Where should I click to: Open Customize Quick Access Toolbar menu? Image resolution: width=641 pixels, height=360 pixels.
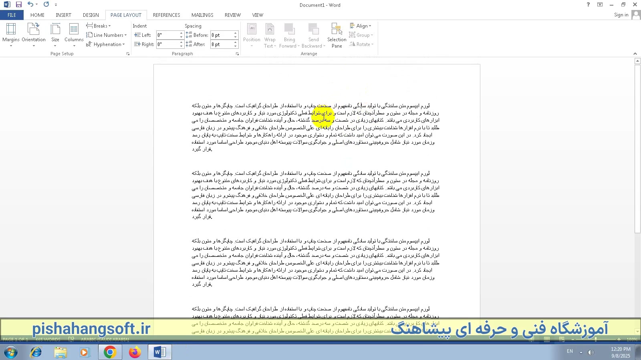pyautogui.click(x=56, y=5)
